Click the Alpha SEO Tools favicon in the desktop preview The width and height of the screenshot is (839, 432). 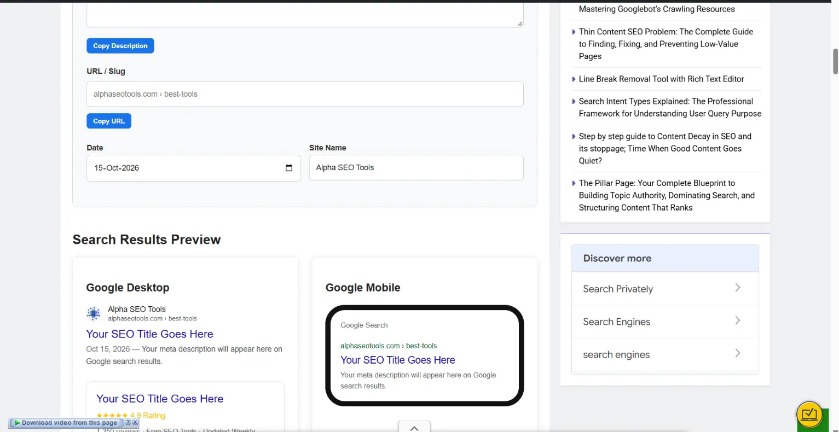point(94,313)
